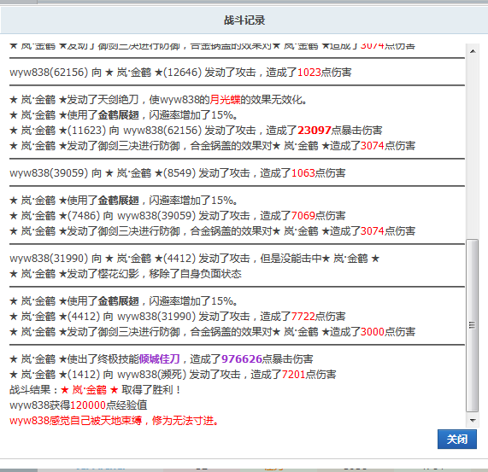Select the line with 1063点伤害
Image resolution: width=488 pixels, height=472 pixels.
click(178, 172)
